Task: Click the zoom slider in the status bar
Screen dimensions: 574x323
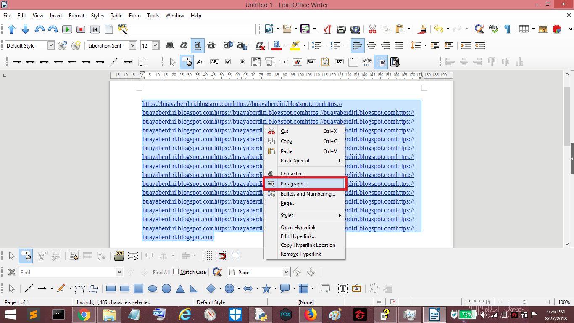Action: (x=524, y=302)
